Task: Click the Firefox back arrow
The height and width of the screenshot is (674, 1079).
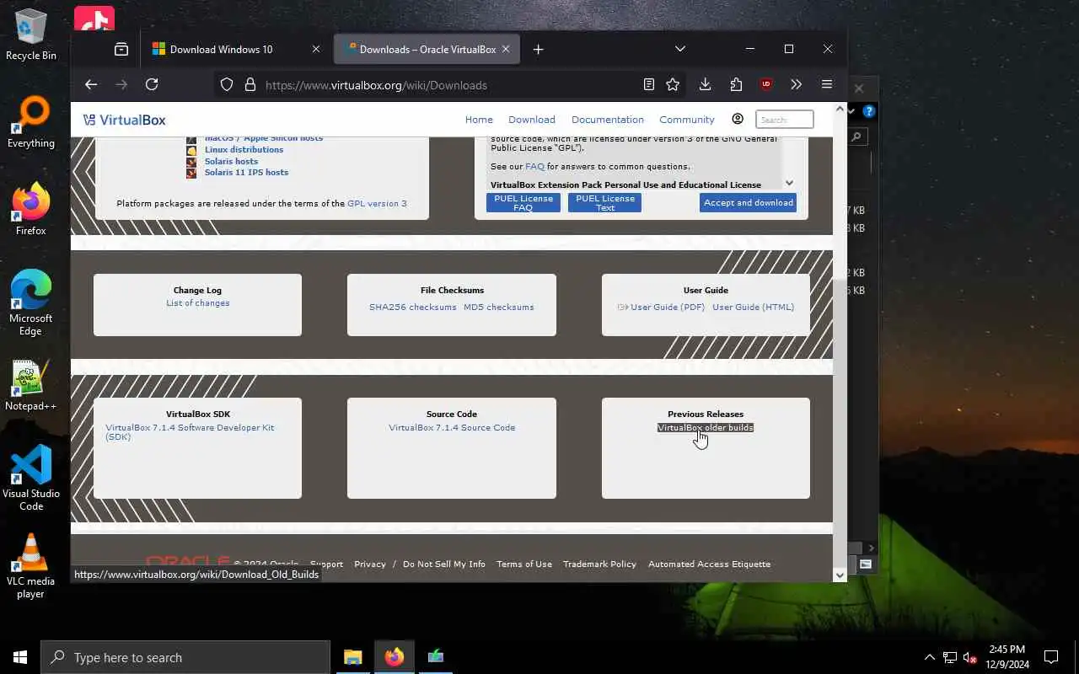Action: [x=91, y=84]
